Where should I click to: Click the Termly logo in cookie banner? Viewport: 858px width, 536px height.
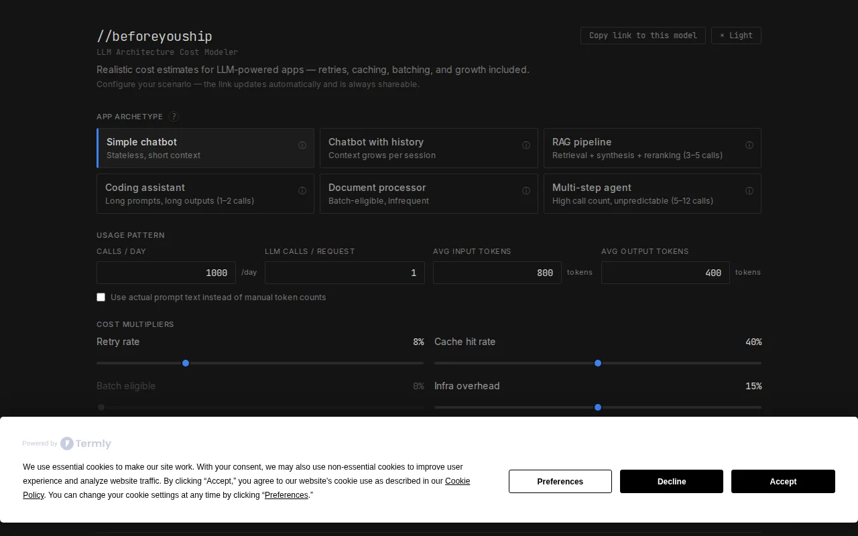[x=86, y=444]
